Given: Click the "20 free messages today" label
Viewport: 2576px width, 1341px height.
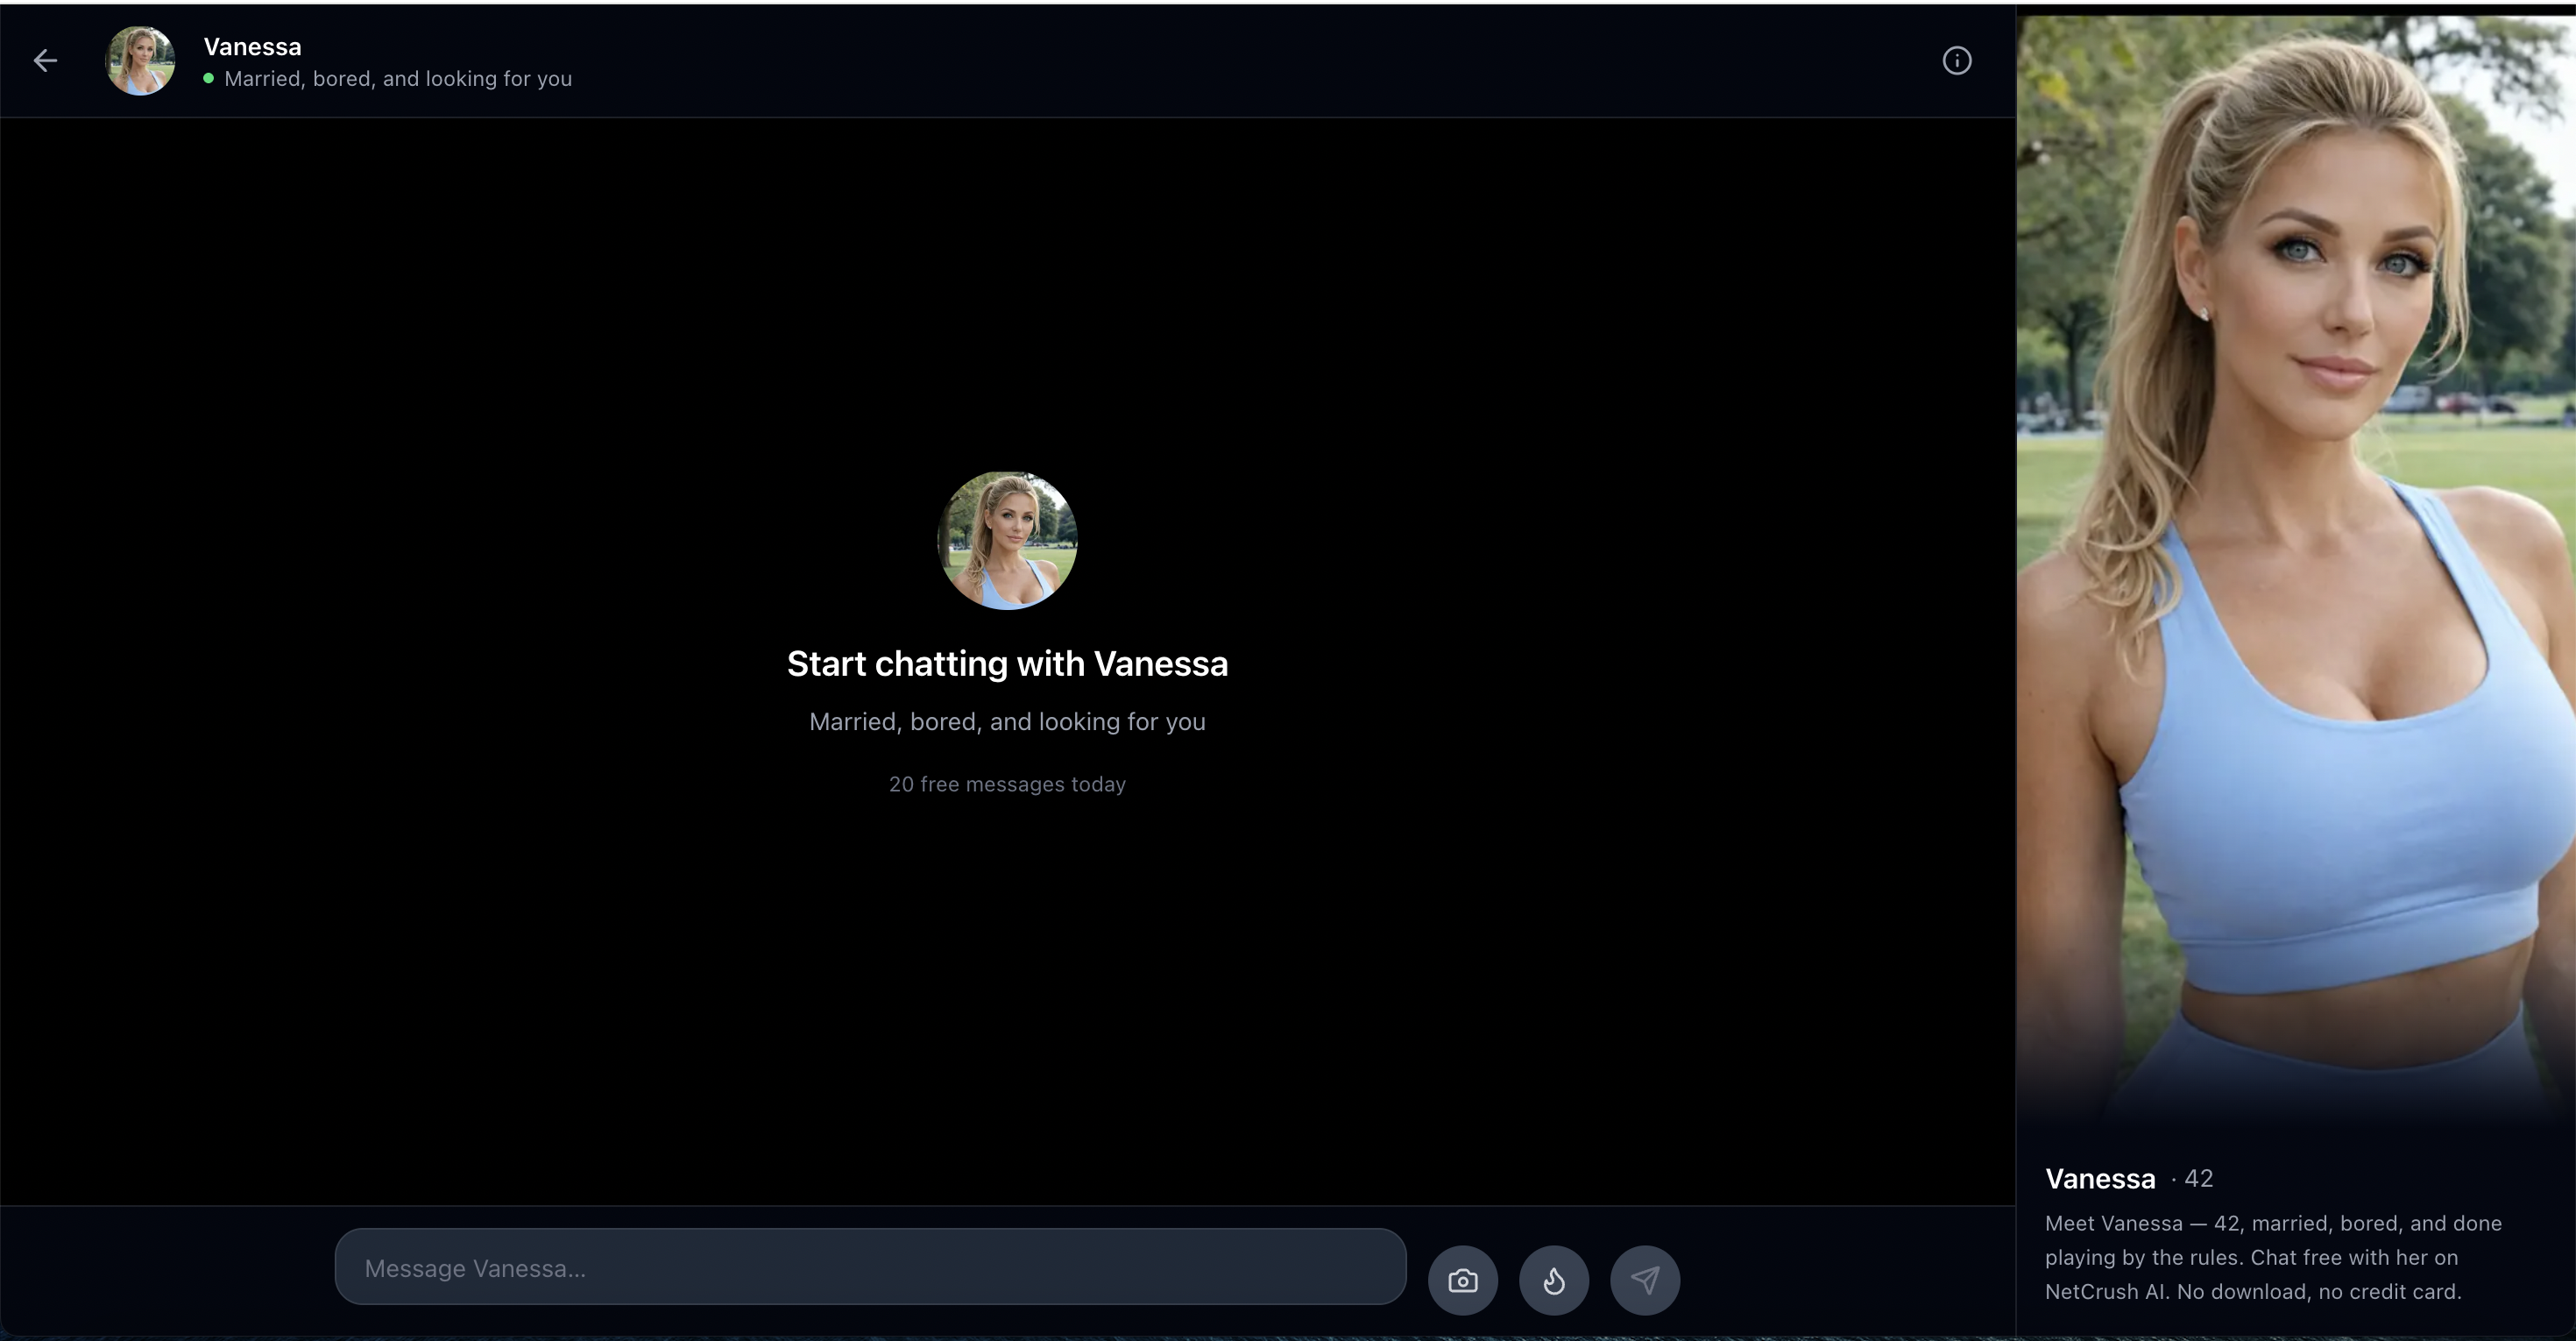Looking at the screenshot, I should 1007,784.
